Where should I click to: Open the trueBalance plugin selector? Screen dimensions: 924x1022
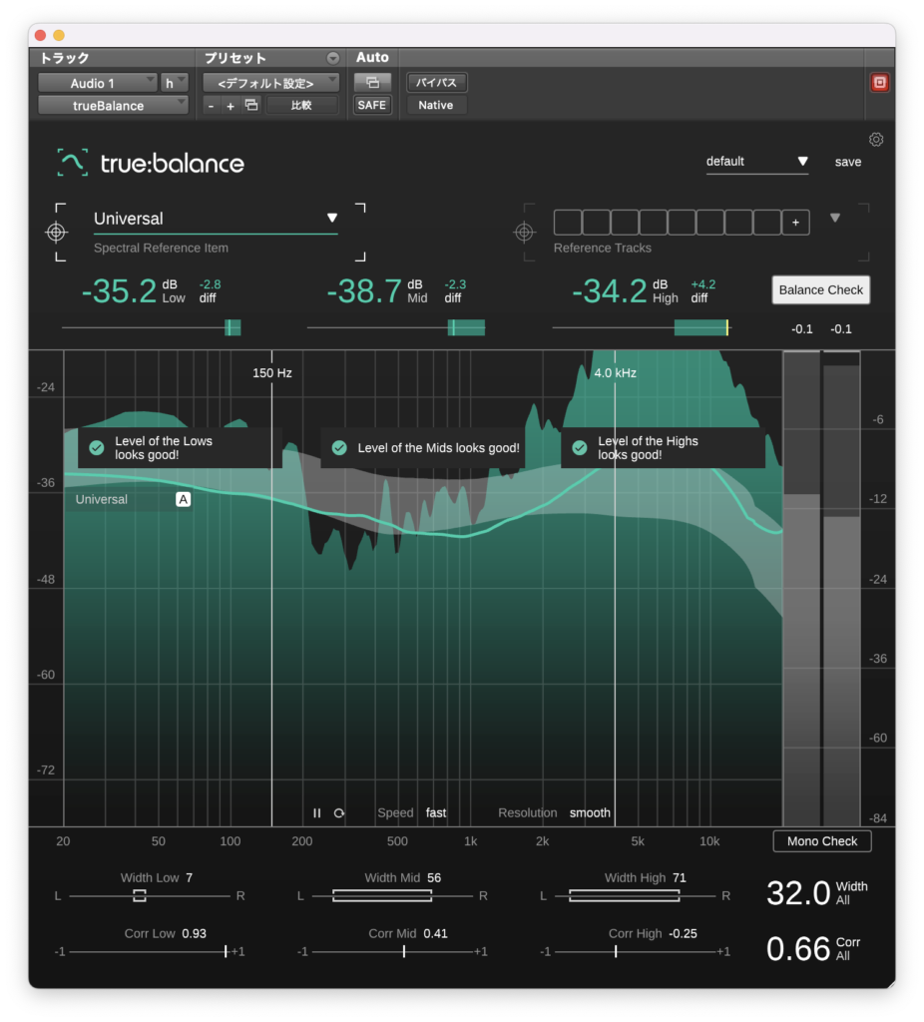(113, 106)
